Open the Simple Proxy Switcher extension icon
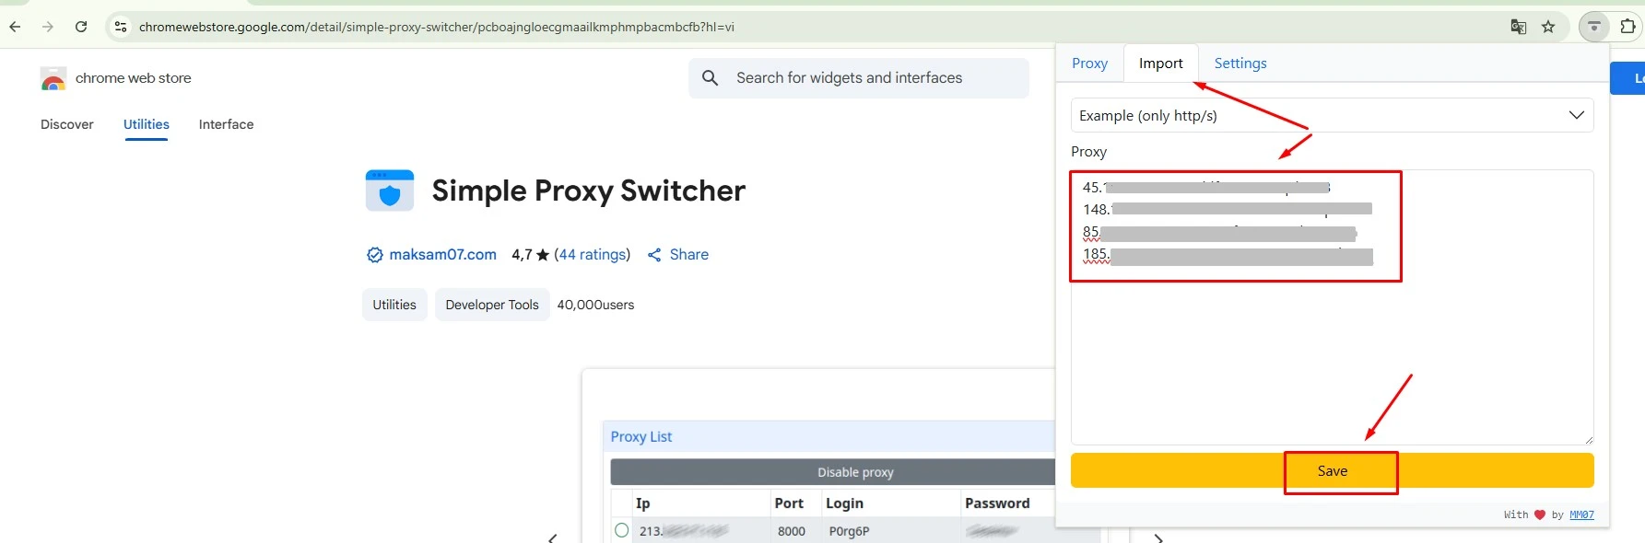 (x=1594, y=27)
